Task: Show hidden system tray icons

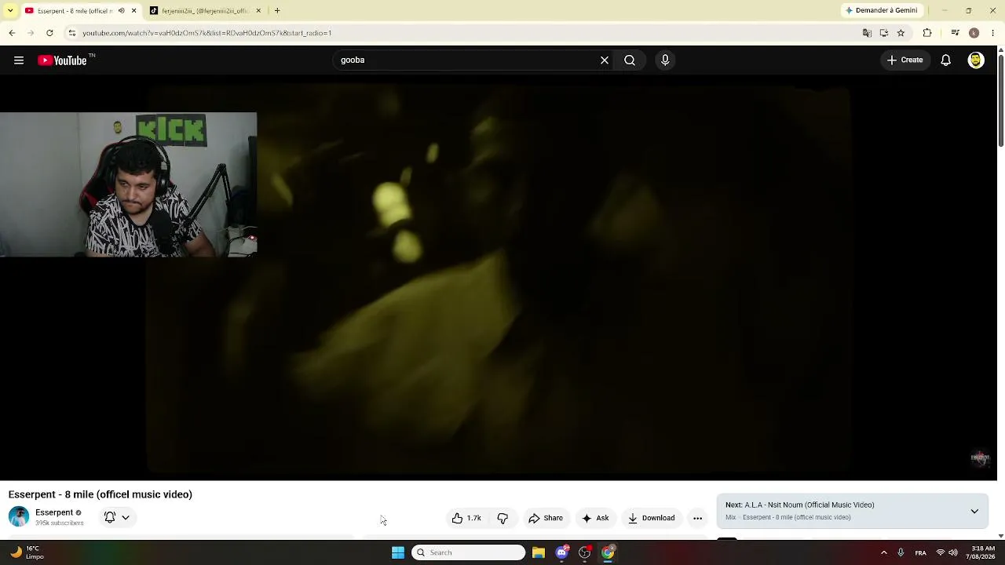Action: coord(883,552)
